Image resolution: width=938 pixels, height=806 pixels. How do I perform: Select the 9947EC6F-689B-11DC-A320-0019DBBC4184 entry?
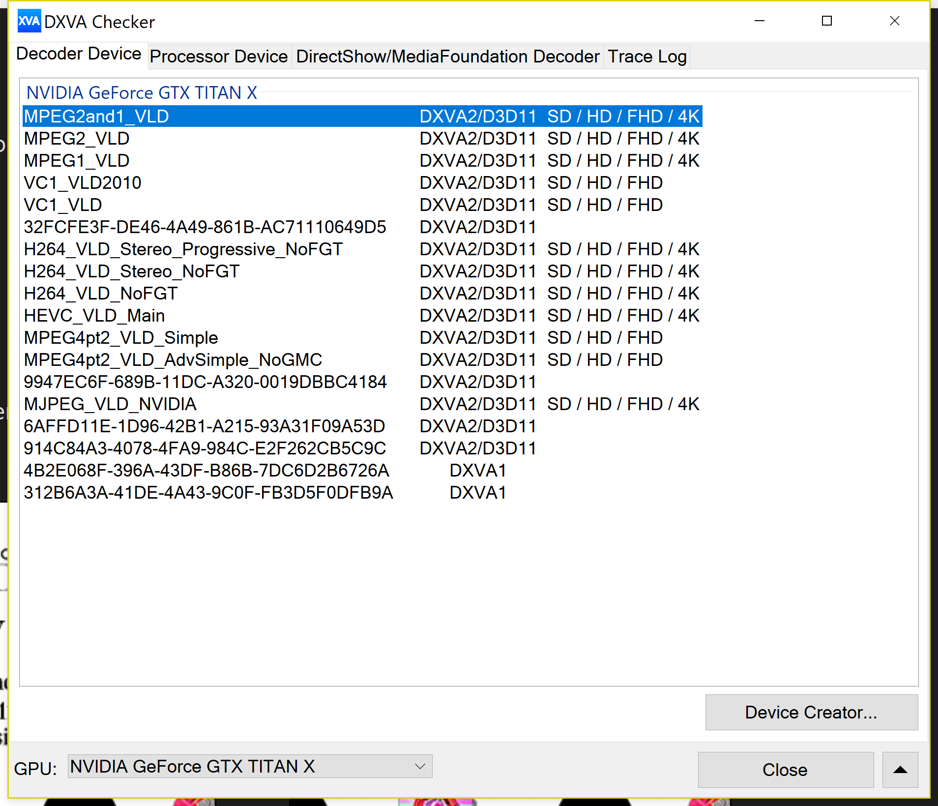tap(362, 382)
